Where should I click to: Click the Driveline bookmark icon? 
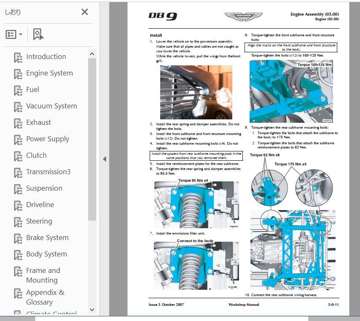coord(18,205)
